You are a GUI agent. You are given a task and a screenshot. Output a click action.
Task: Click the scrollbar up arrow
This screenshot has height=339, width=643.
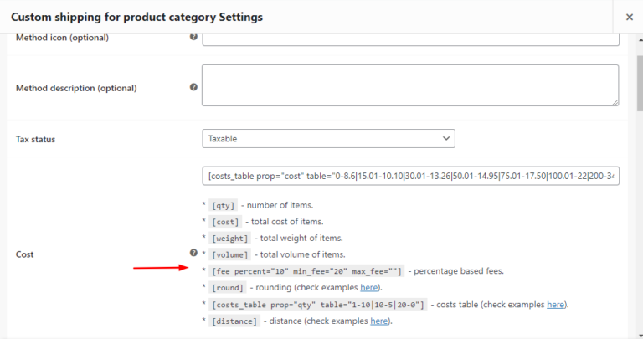[x=640, y=40]
